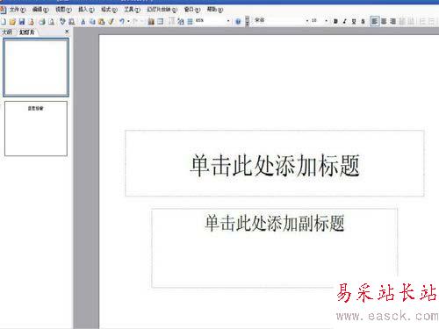Open the zoom percentage dropdown
The width and height of the screenshot is (439, 329).
[x=228, y=21]
